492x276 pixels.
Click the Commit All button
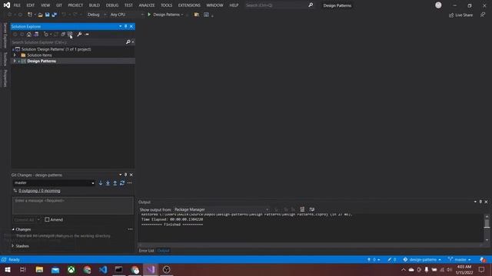pos(24,220)
